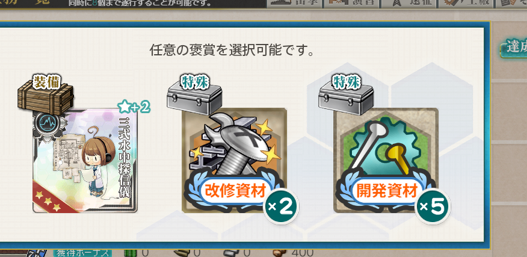This screenshot has width=527, height=257.
Task: Click the bauxite 400 reward amount
Action: coord(303,253)
